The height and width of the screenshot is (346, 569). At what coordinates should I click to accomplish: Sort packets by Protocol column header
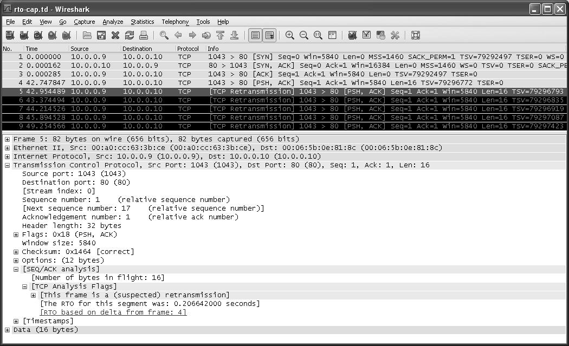point(187,49)
